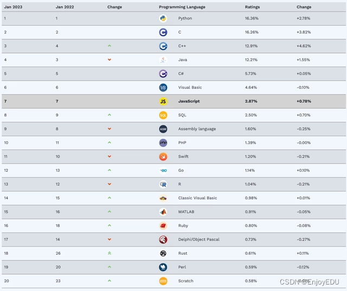
Task: Click the Swift logo icon
Action: (163, 157)
